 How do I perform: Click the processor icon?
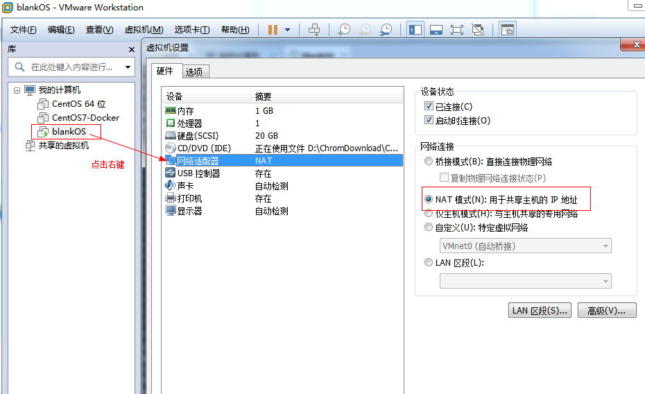pos(171,123)
